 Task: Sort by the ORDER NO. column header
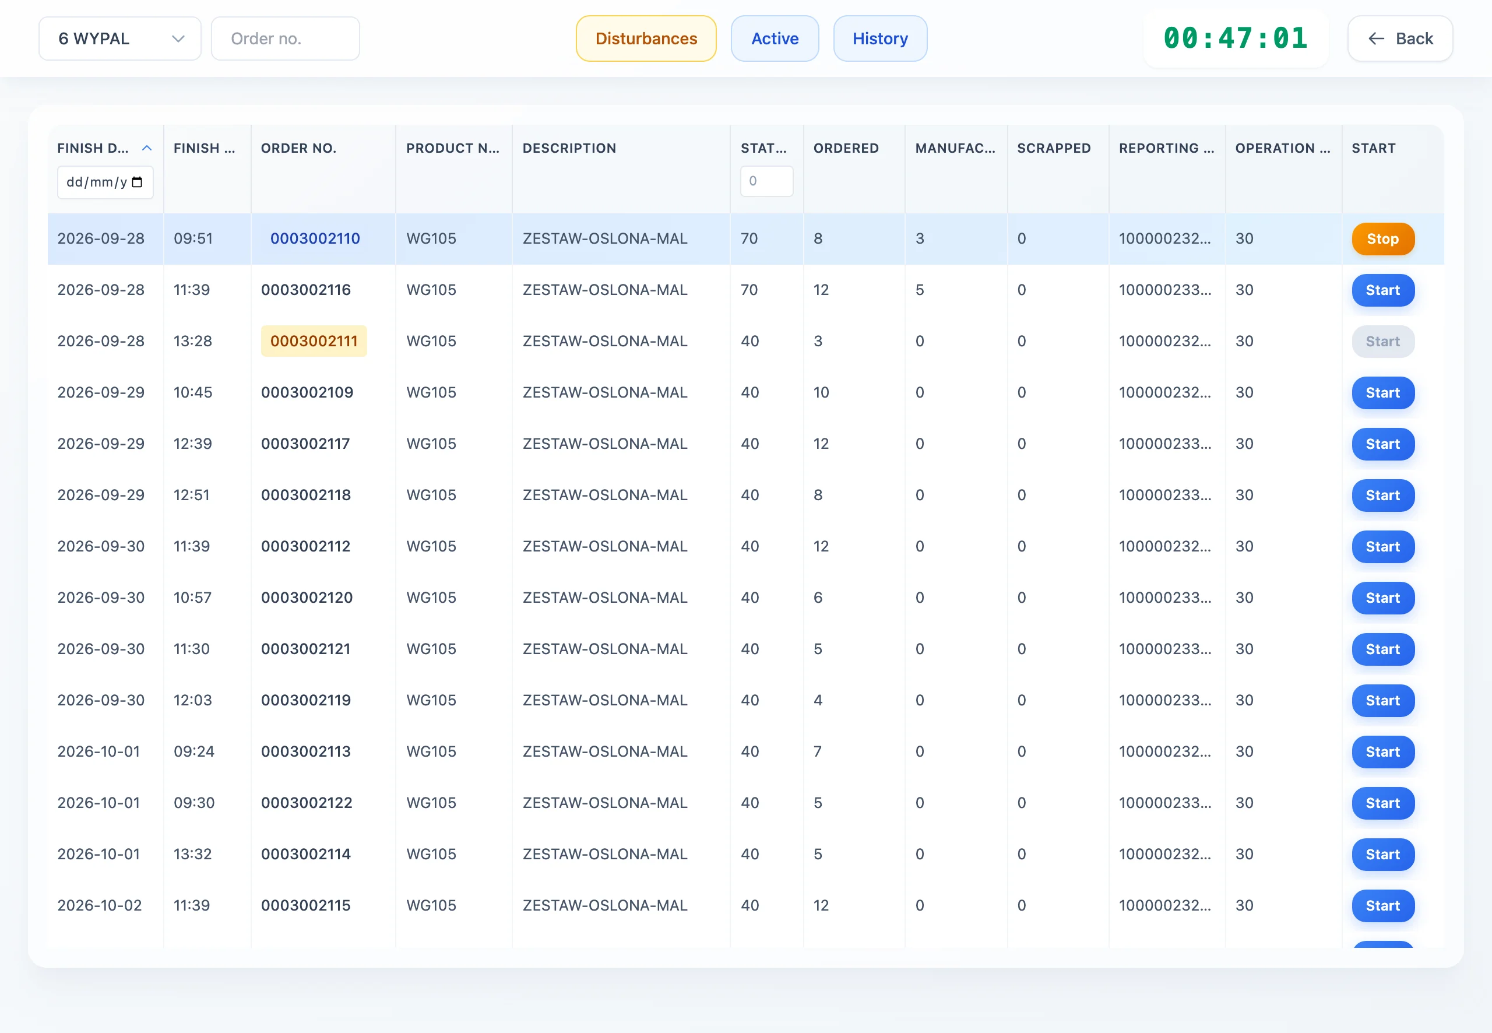tap(298, 148)
